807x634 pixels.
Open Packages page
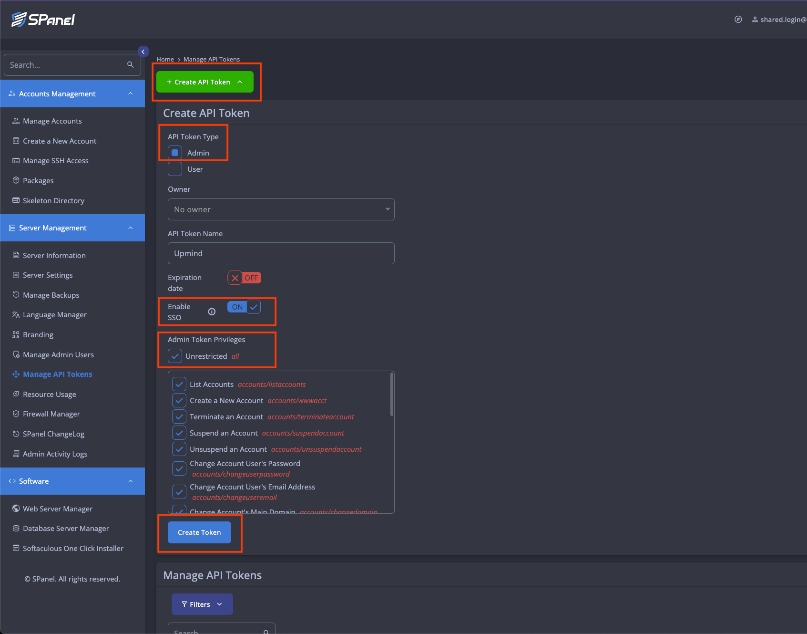(x=38, y=181)
